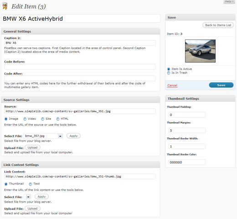The image size is (237, 219).
Task: Click Upload in Link Content Settings
Action: (x=32, y=209)
